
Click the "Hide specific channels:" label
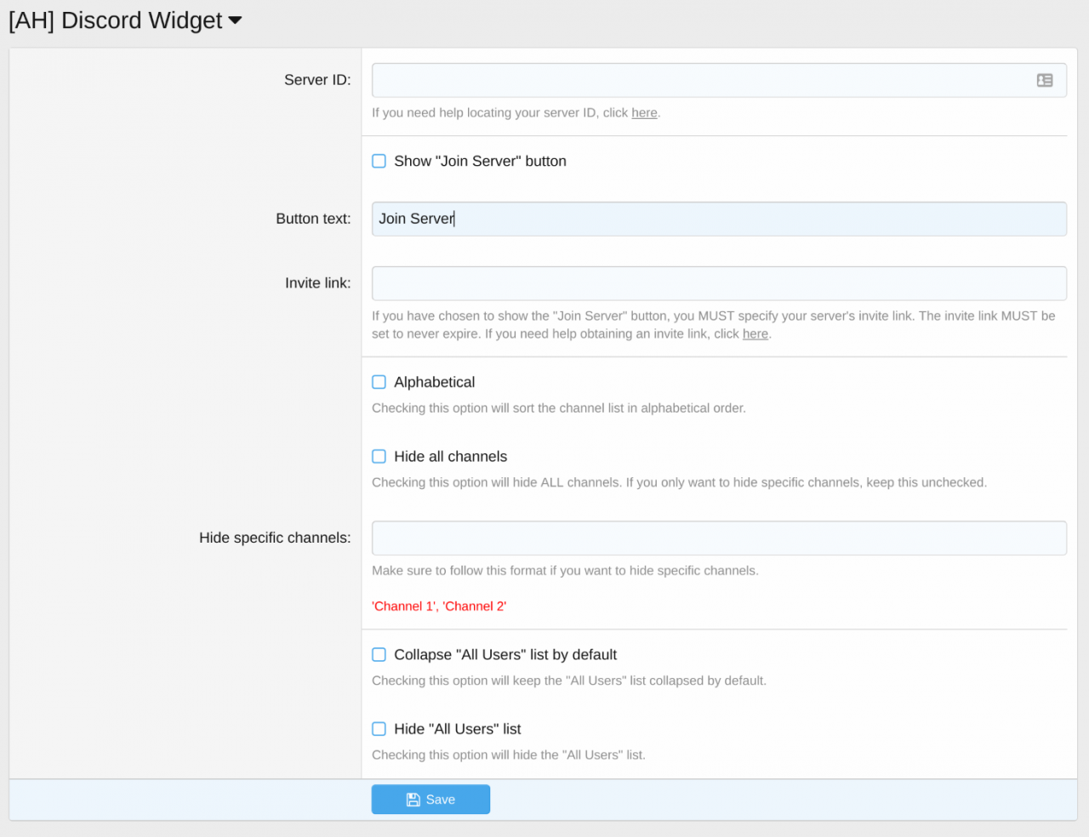[275, 538]
